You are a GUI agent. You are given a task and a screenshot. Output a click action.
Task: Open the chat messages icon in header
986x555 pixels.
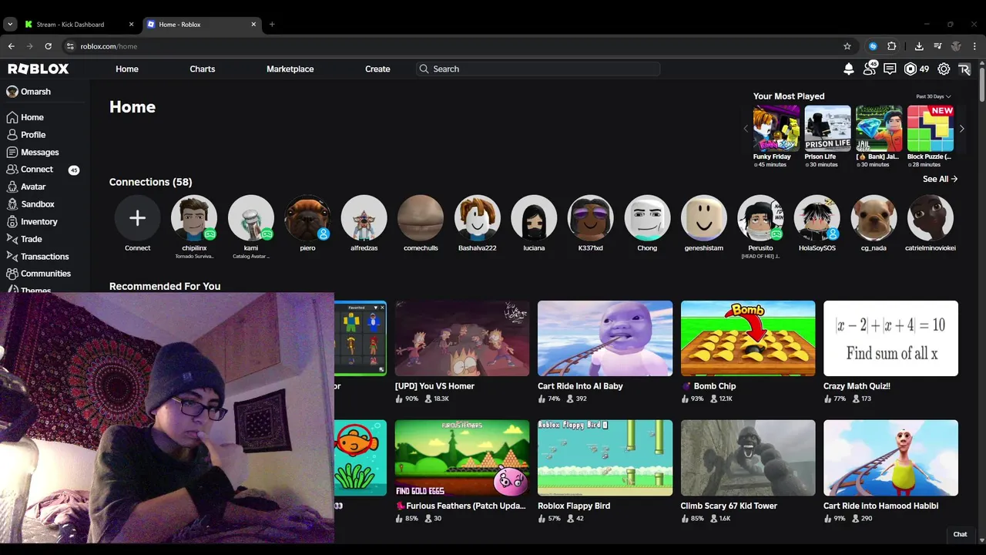coord(890,69)
